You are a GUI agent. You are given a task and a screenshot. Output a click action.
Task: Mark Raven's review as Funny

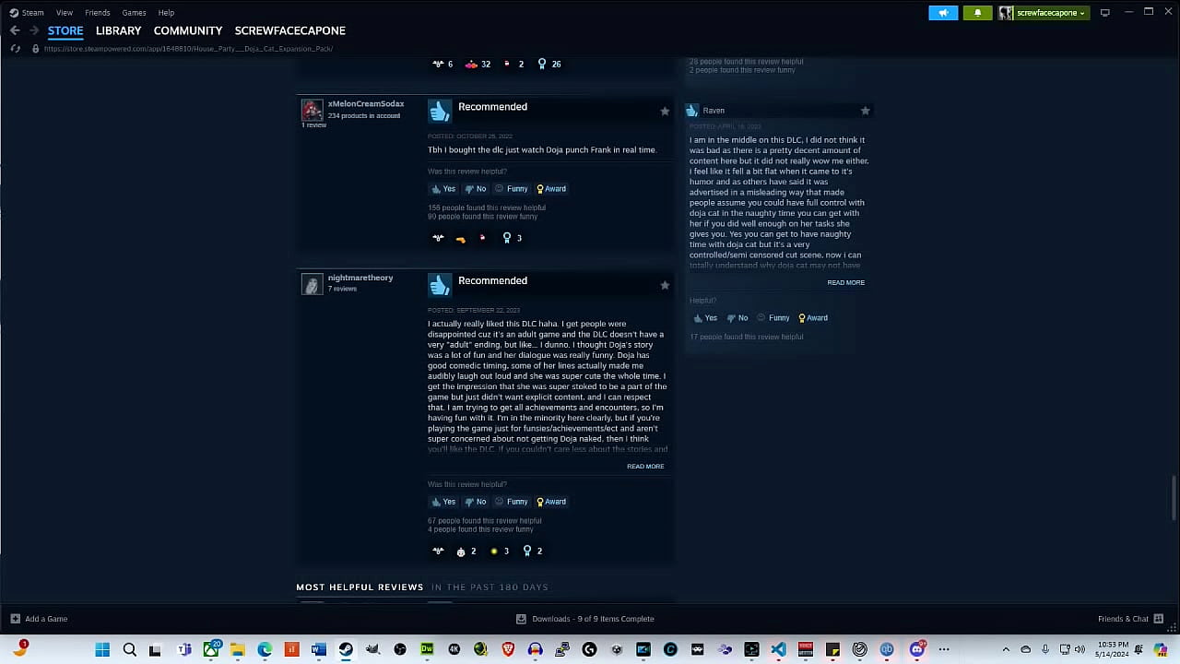click(773, 318)
